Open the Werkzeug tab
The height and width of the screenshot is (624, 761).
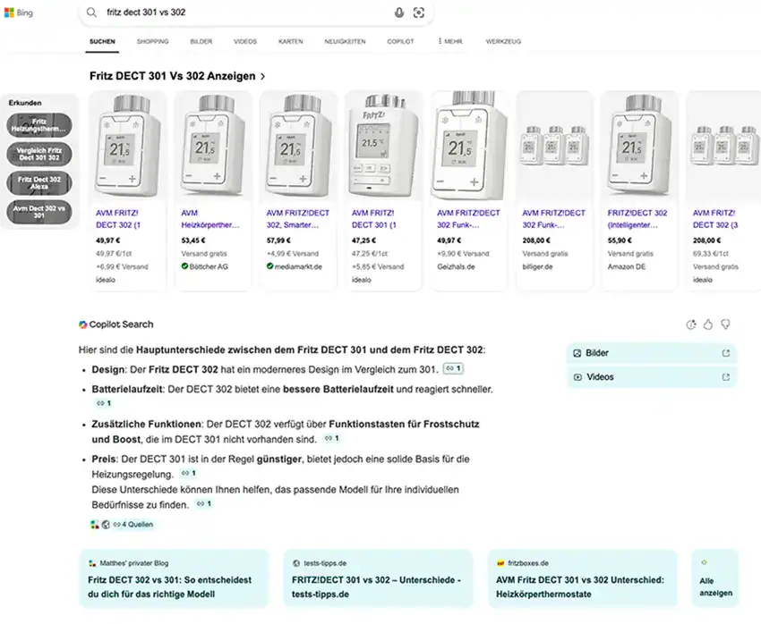click(x=503, y=42)
